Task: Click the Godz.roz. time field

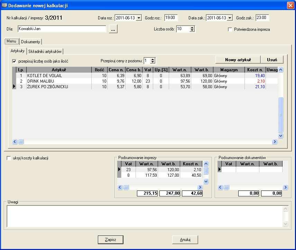Action: tap(171, 18)
